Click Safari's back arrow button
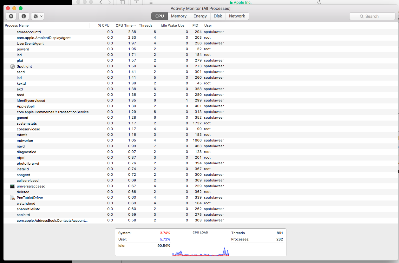399x263 pixels. pyautogui.click(x=101, y=2)
